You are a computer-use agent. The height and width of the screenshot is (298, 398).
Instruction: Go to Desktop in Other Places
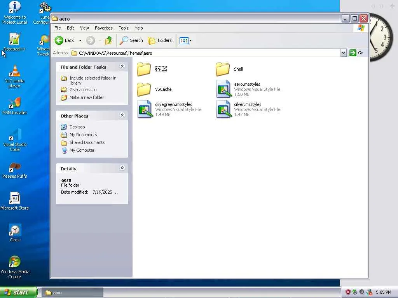(x=77, y=127)
